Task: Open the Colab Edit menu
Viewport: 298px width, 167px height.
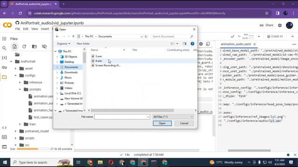Action: [x=26, y=29]
